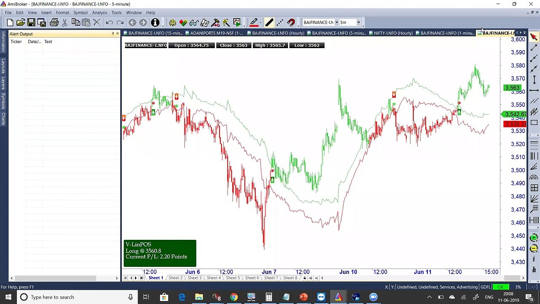
Task: Click the chart horizontal scrollbar thumb
Action: [x=512, y=278]
